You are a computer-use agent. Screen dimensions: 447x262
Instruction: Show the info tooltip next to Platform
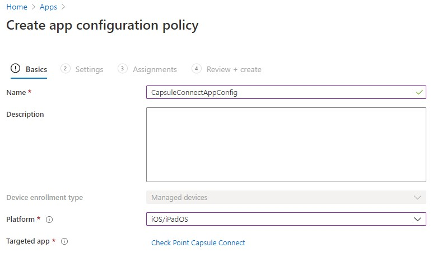coord(49,220)
